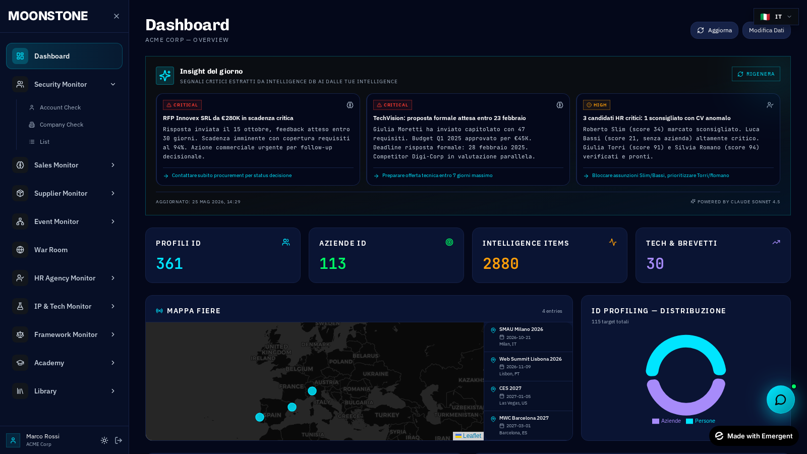Click the Aziende purple legend swatch
Viewport: 807px width, 454px height.
coord(656,421)
